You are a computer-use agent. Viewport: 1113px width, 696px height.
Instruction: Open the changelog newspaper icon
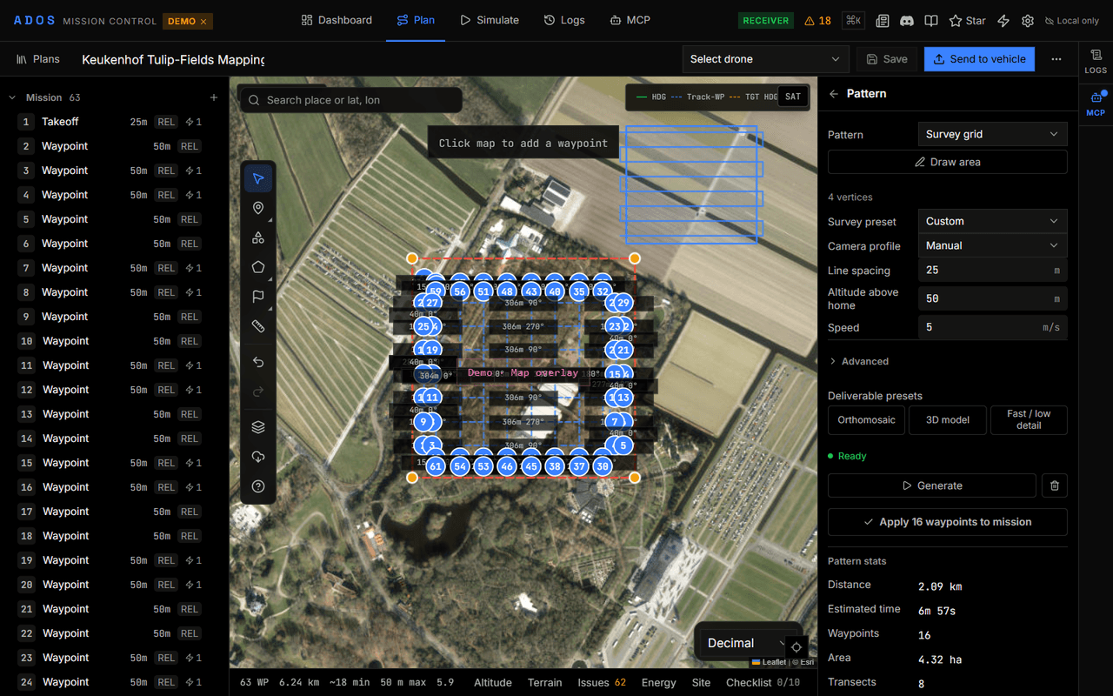point(883,21)
